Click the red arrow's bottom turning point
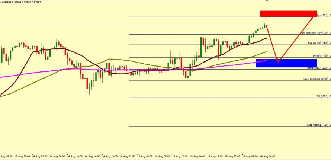 click(x=277, y=61)
